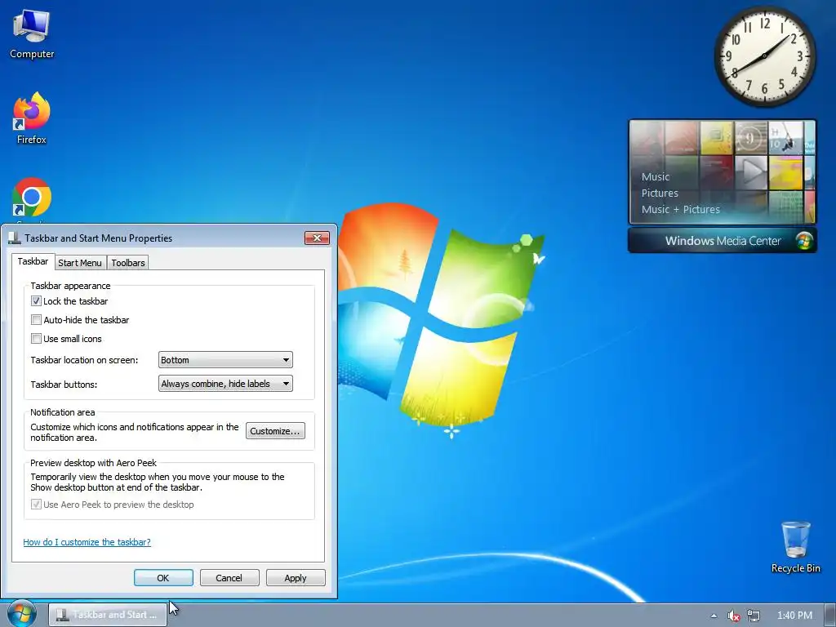Select Pictures in Media Center gadget
This screenshot has width=836, height=627.
[660, 193]
